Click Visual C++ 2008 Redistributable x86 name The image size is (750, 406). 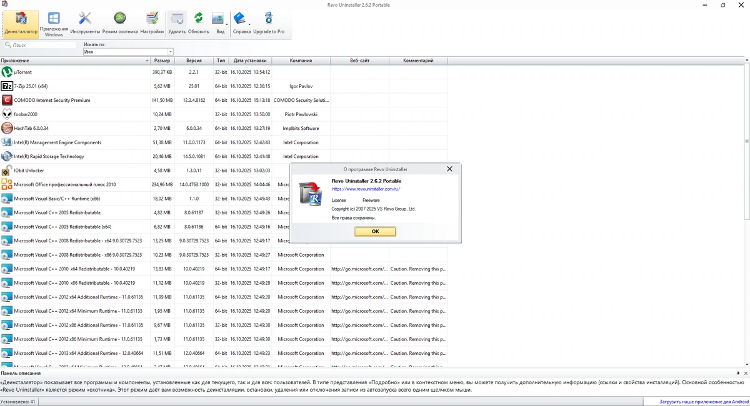click(78, 255)
